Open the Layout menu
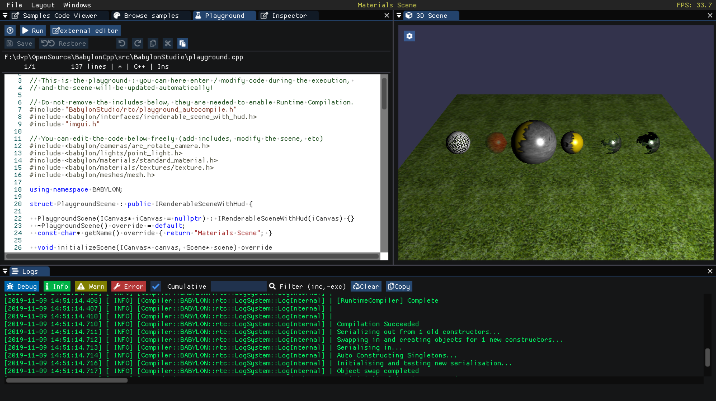Viewport: 716px width, 401px height. 43,5
